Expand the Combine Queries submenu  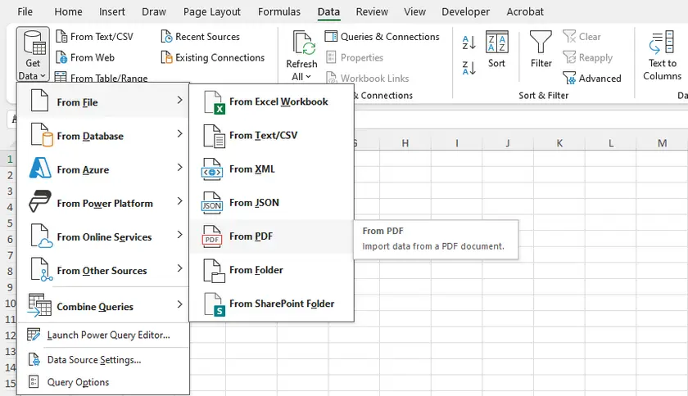tap(103, 306)
